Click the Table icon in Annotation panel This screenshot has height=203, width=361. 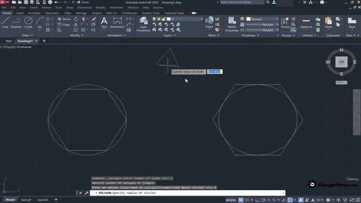click(x=129, y=30)
